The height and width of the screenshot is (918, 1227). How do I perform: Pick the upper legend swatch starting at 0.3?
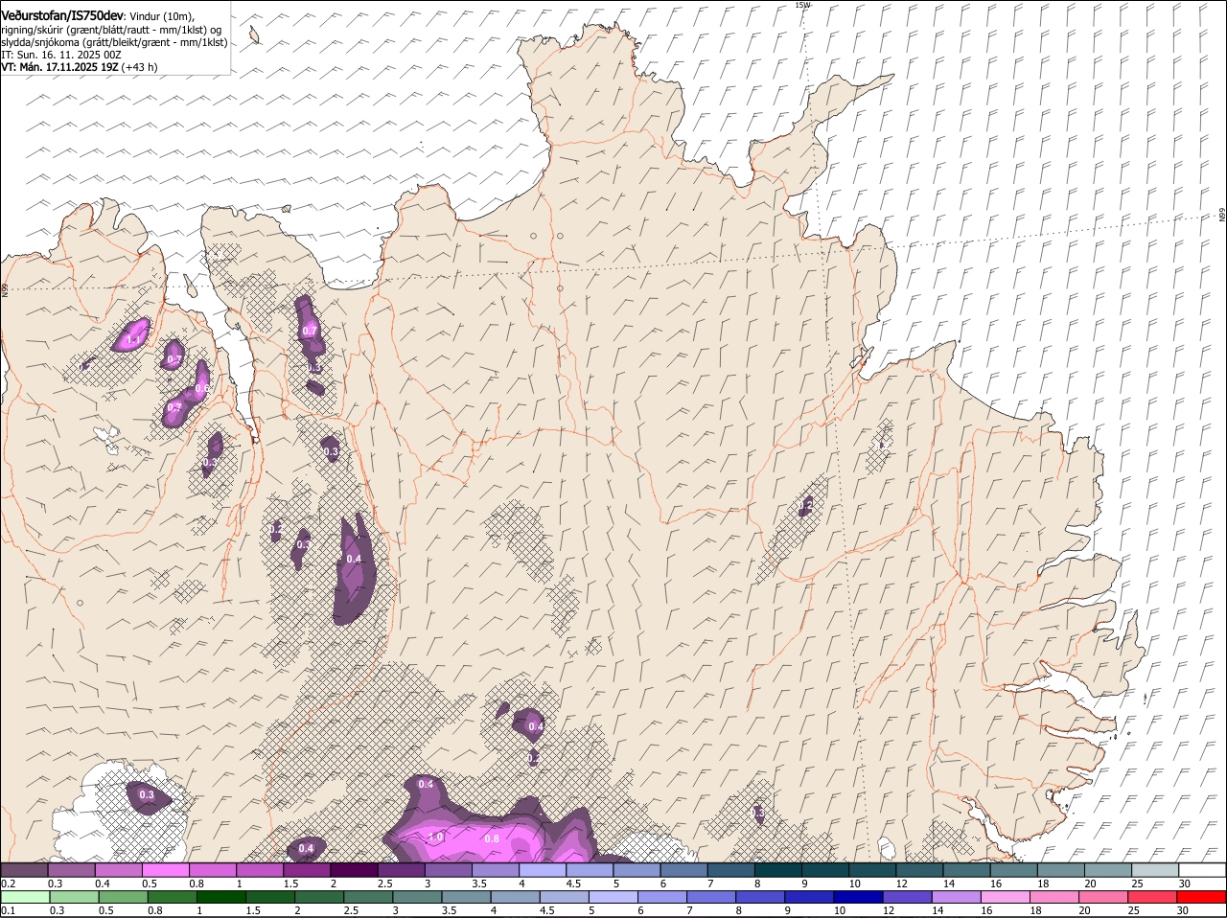coord(71,870)
